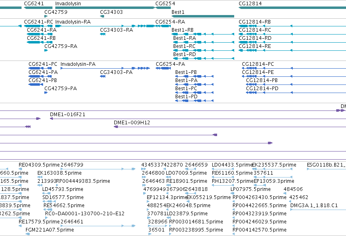This screenshot has width=346, height=236.
Task: Click protein label Best1-PD
Action: pyautogui.click(x=186, y=97)
